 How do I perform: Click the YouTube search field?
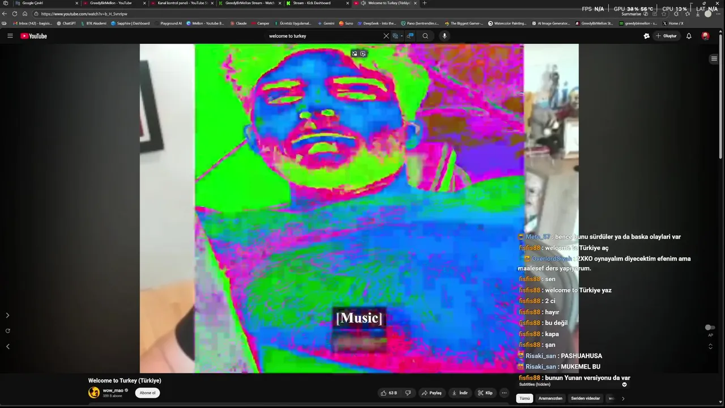(323, 36)
